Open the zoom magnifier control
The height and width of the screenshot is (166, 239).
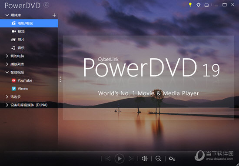(x=158, y=159)
